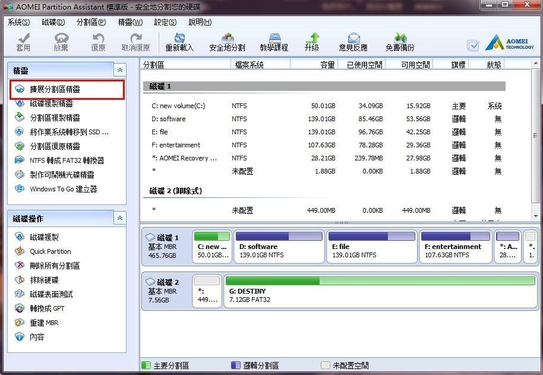This screenshot has height=375, width=543.
Task: Sort by 可用空間 column header
Action: click(409, 65)
